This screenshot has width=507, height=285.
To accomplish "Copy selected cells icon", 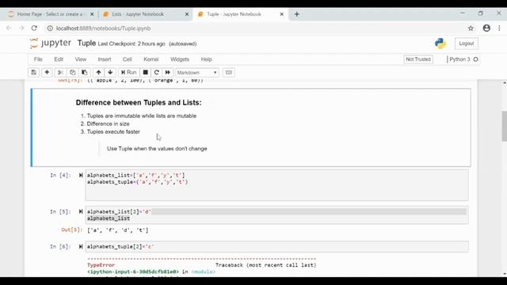I will point(72,72).
